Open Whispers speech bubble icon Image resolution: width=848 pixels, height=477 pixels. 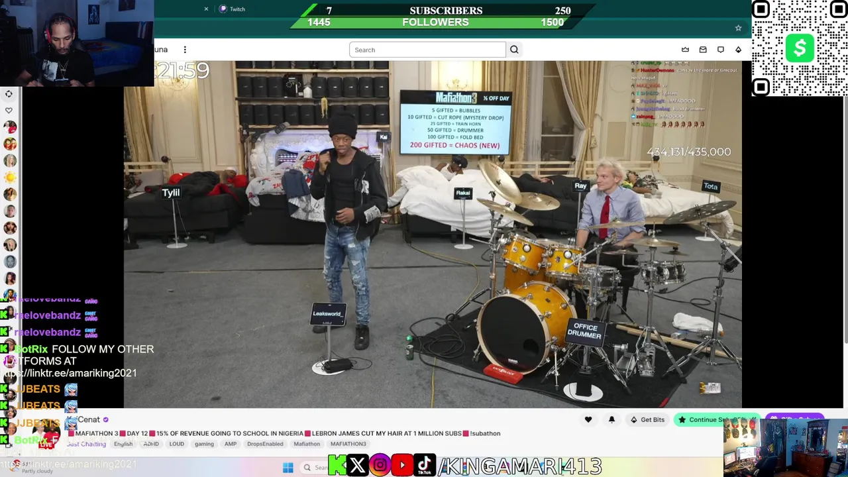click(721, 50)
